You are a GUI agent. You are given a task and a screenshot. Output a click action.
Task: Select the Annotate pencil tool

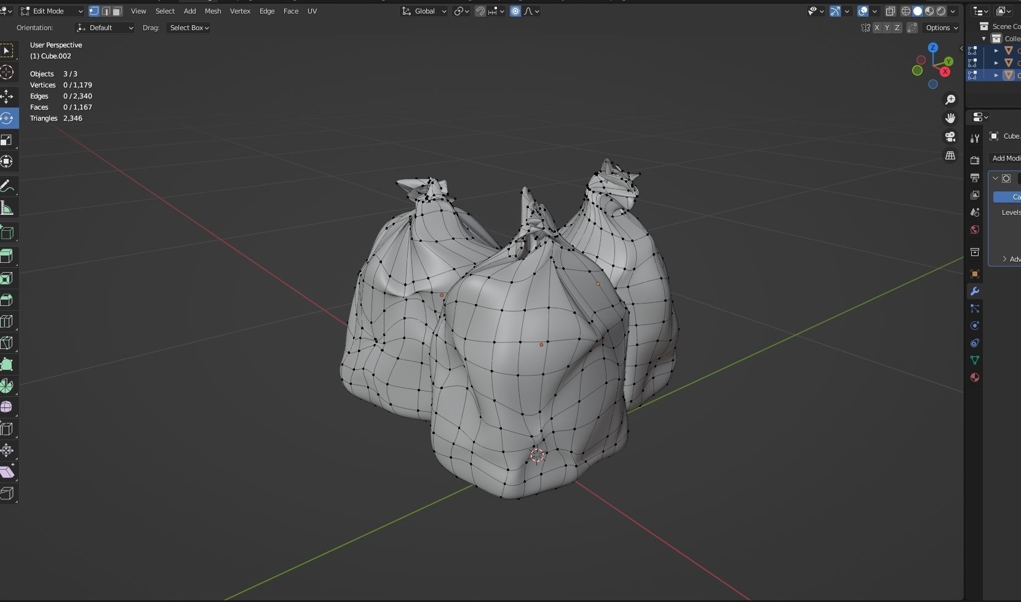pos(7,185)
